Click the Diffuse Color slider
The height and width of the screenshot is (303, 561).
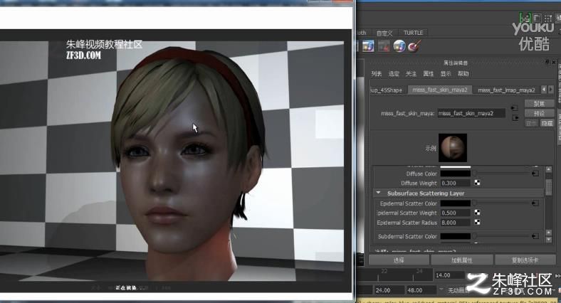(502, 173)
